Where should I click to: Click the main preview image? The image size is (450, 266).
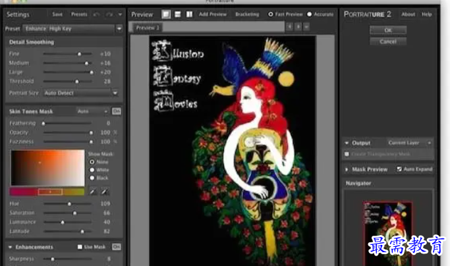(232, 151)
